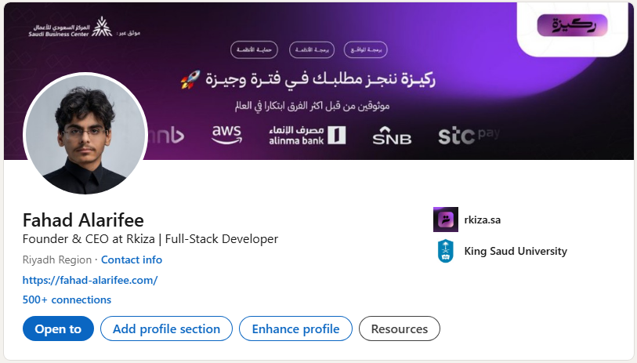Visit https://fahad-alarifee.com/ link
This screenshot has width=637, height=363.
coord(90,280)
